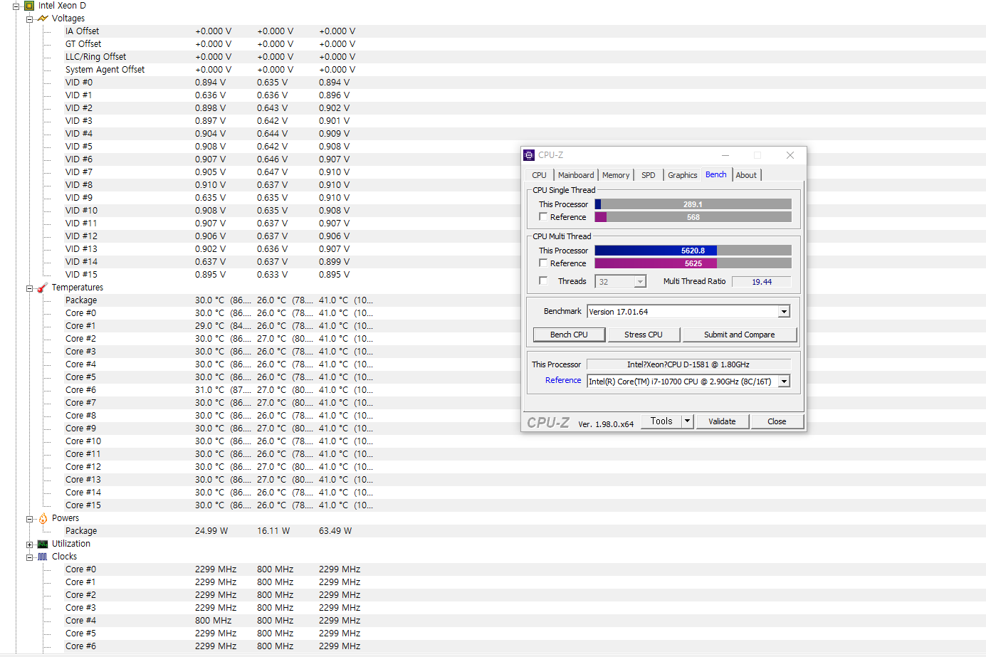
Task: Click the Clocks waveform icon
Action: point(43,557)
